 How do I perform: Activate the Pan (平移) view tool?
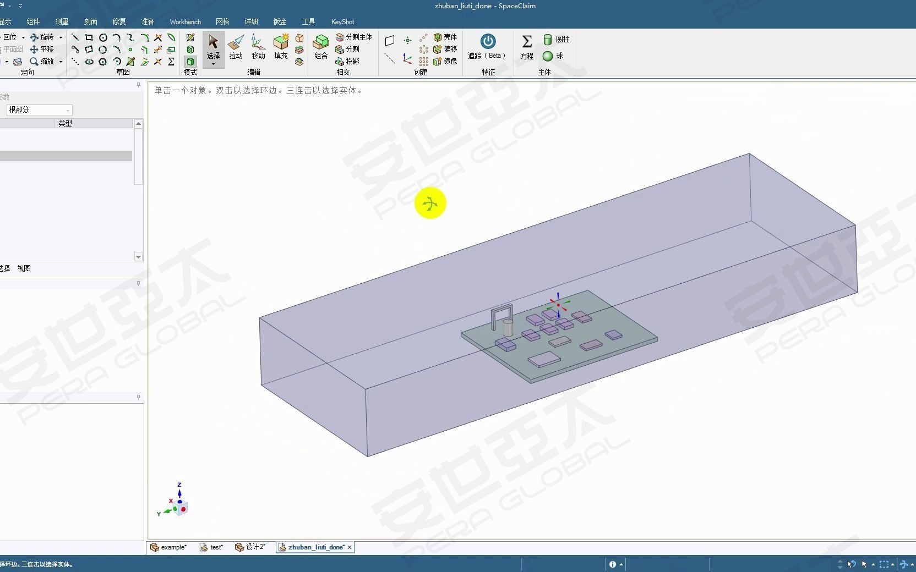click(x=42, y=50)
